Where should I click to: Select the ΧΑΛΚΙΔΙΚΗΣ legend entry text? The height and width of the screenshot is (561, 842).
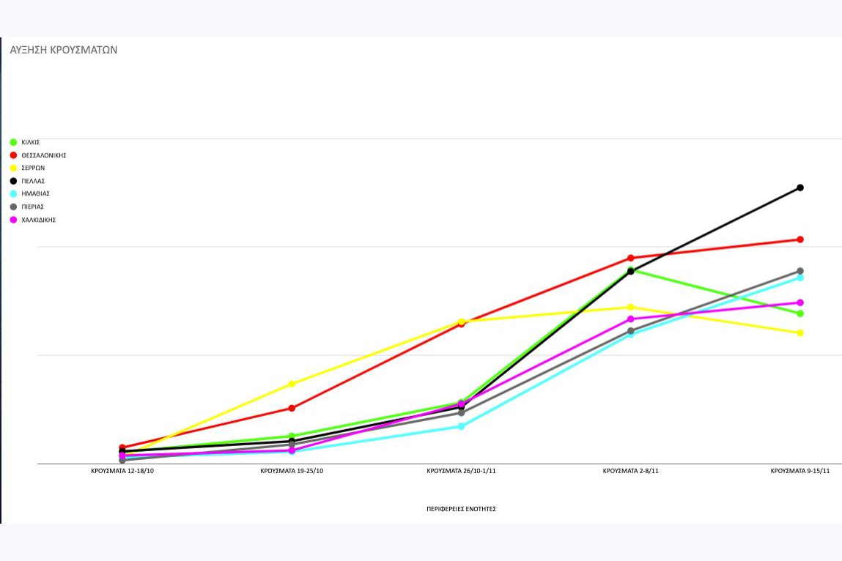(x=38, y=220)
